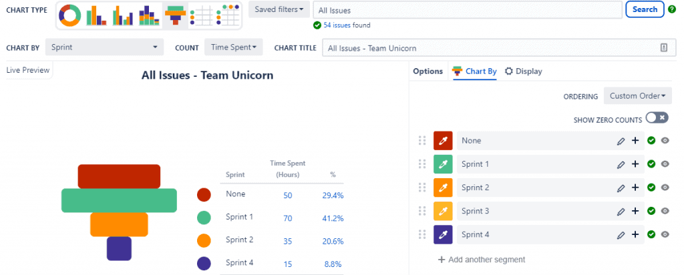Open the Custom Order ordering dropdown
Screen dimensions: 684x275
[637, 95]
